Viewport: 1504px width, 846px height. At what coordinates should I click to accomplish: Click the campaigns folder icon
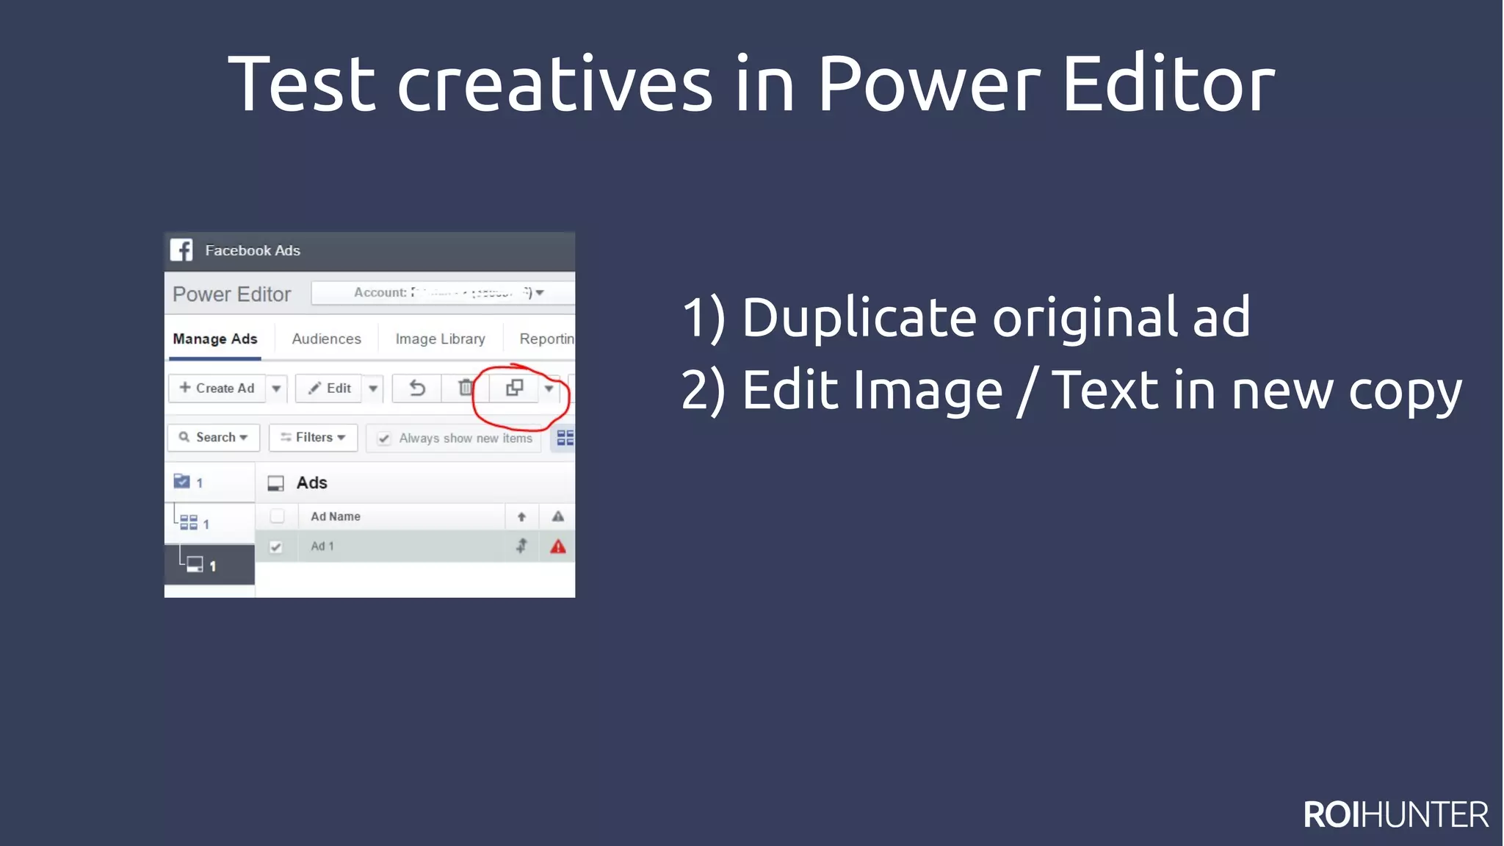coord(181,481)
